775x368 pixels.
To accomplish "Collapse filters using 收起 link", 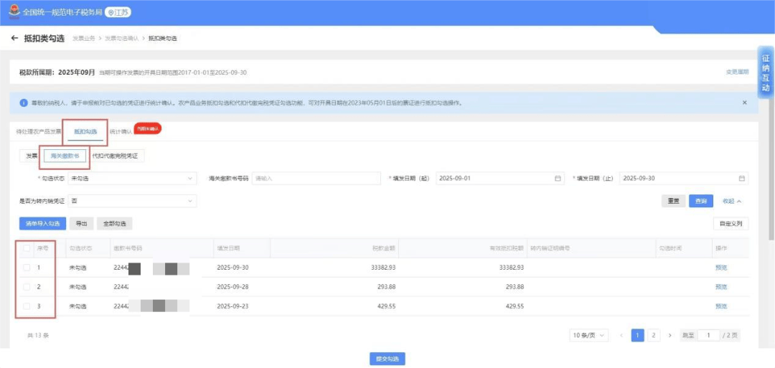I will [731, 201].
